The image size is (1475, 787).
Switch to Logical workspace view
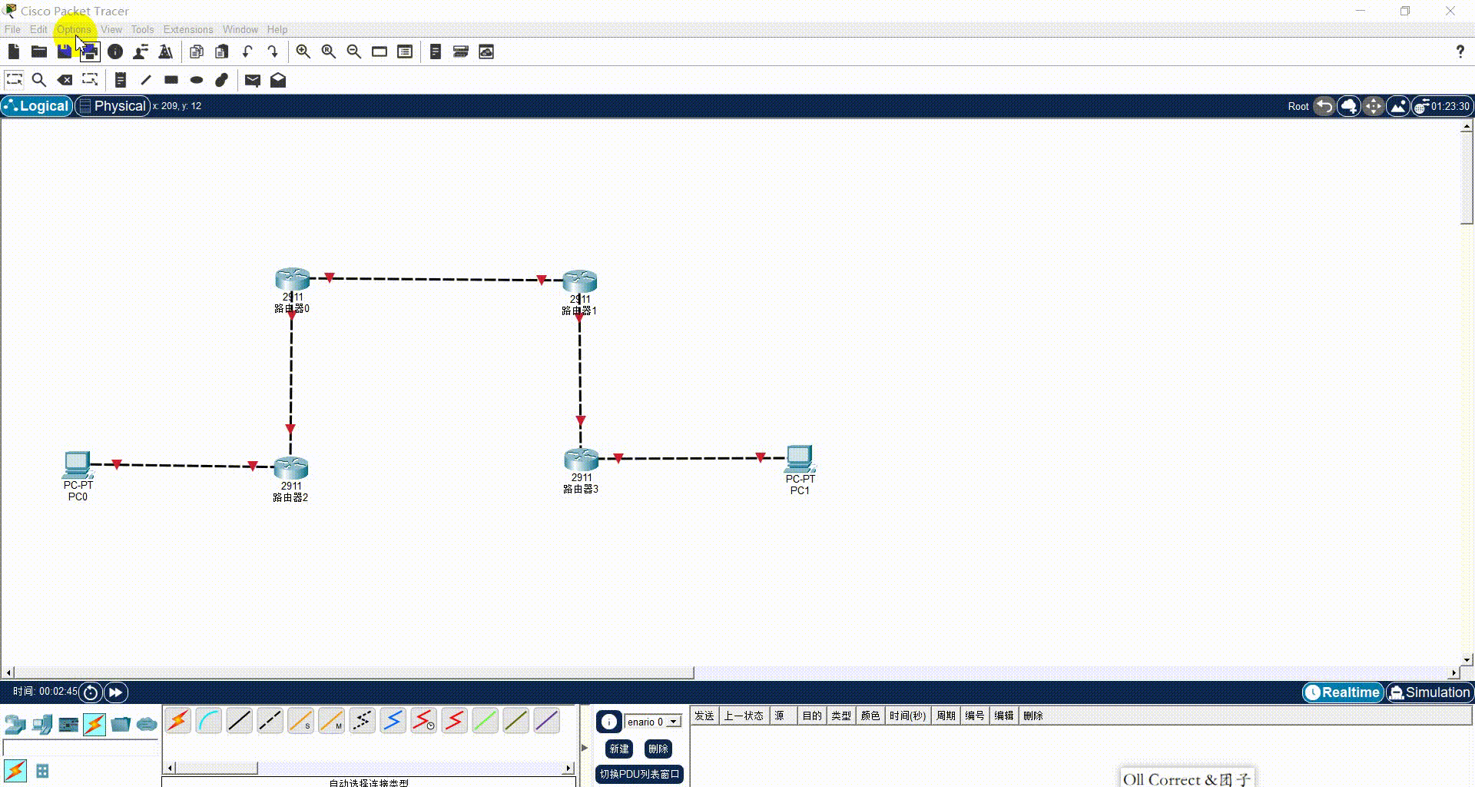tap(37, 106)
